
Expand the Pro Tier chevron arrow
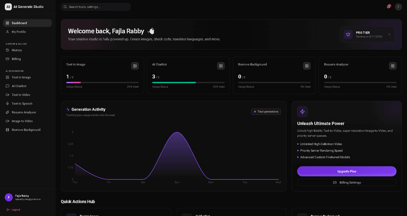[x=389, y=34]
